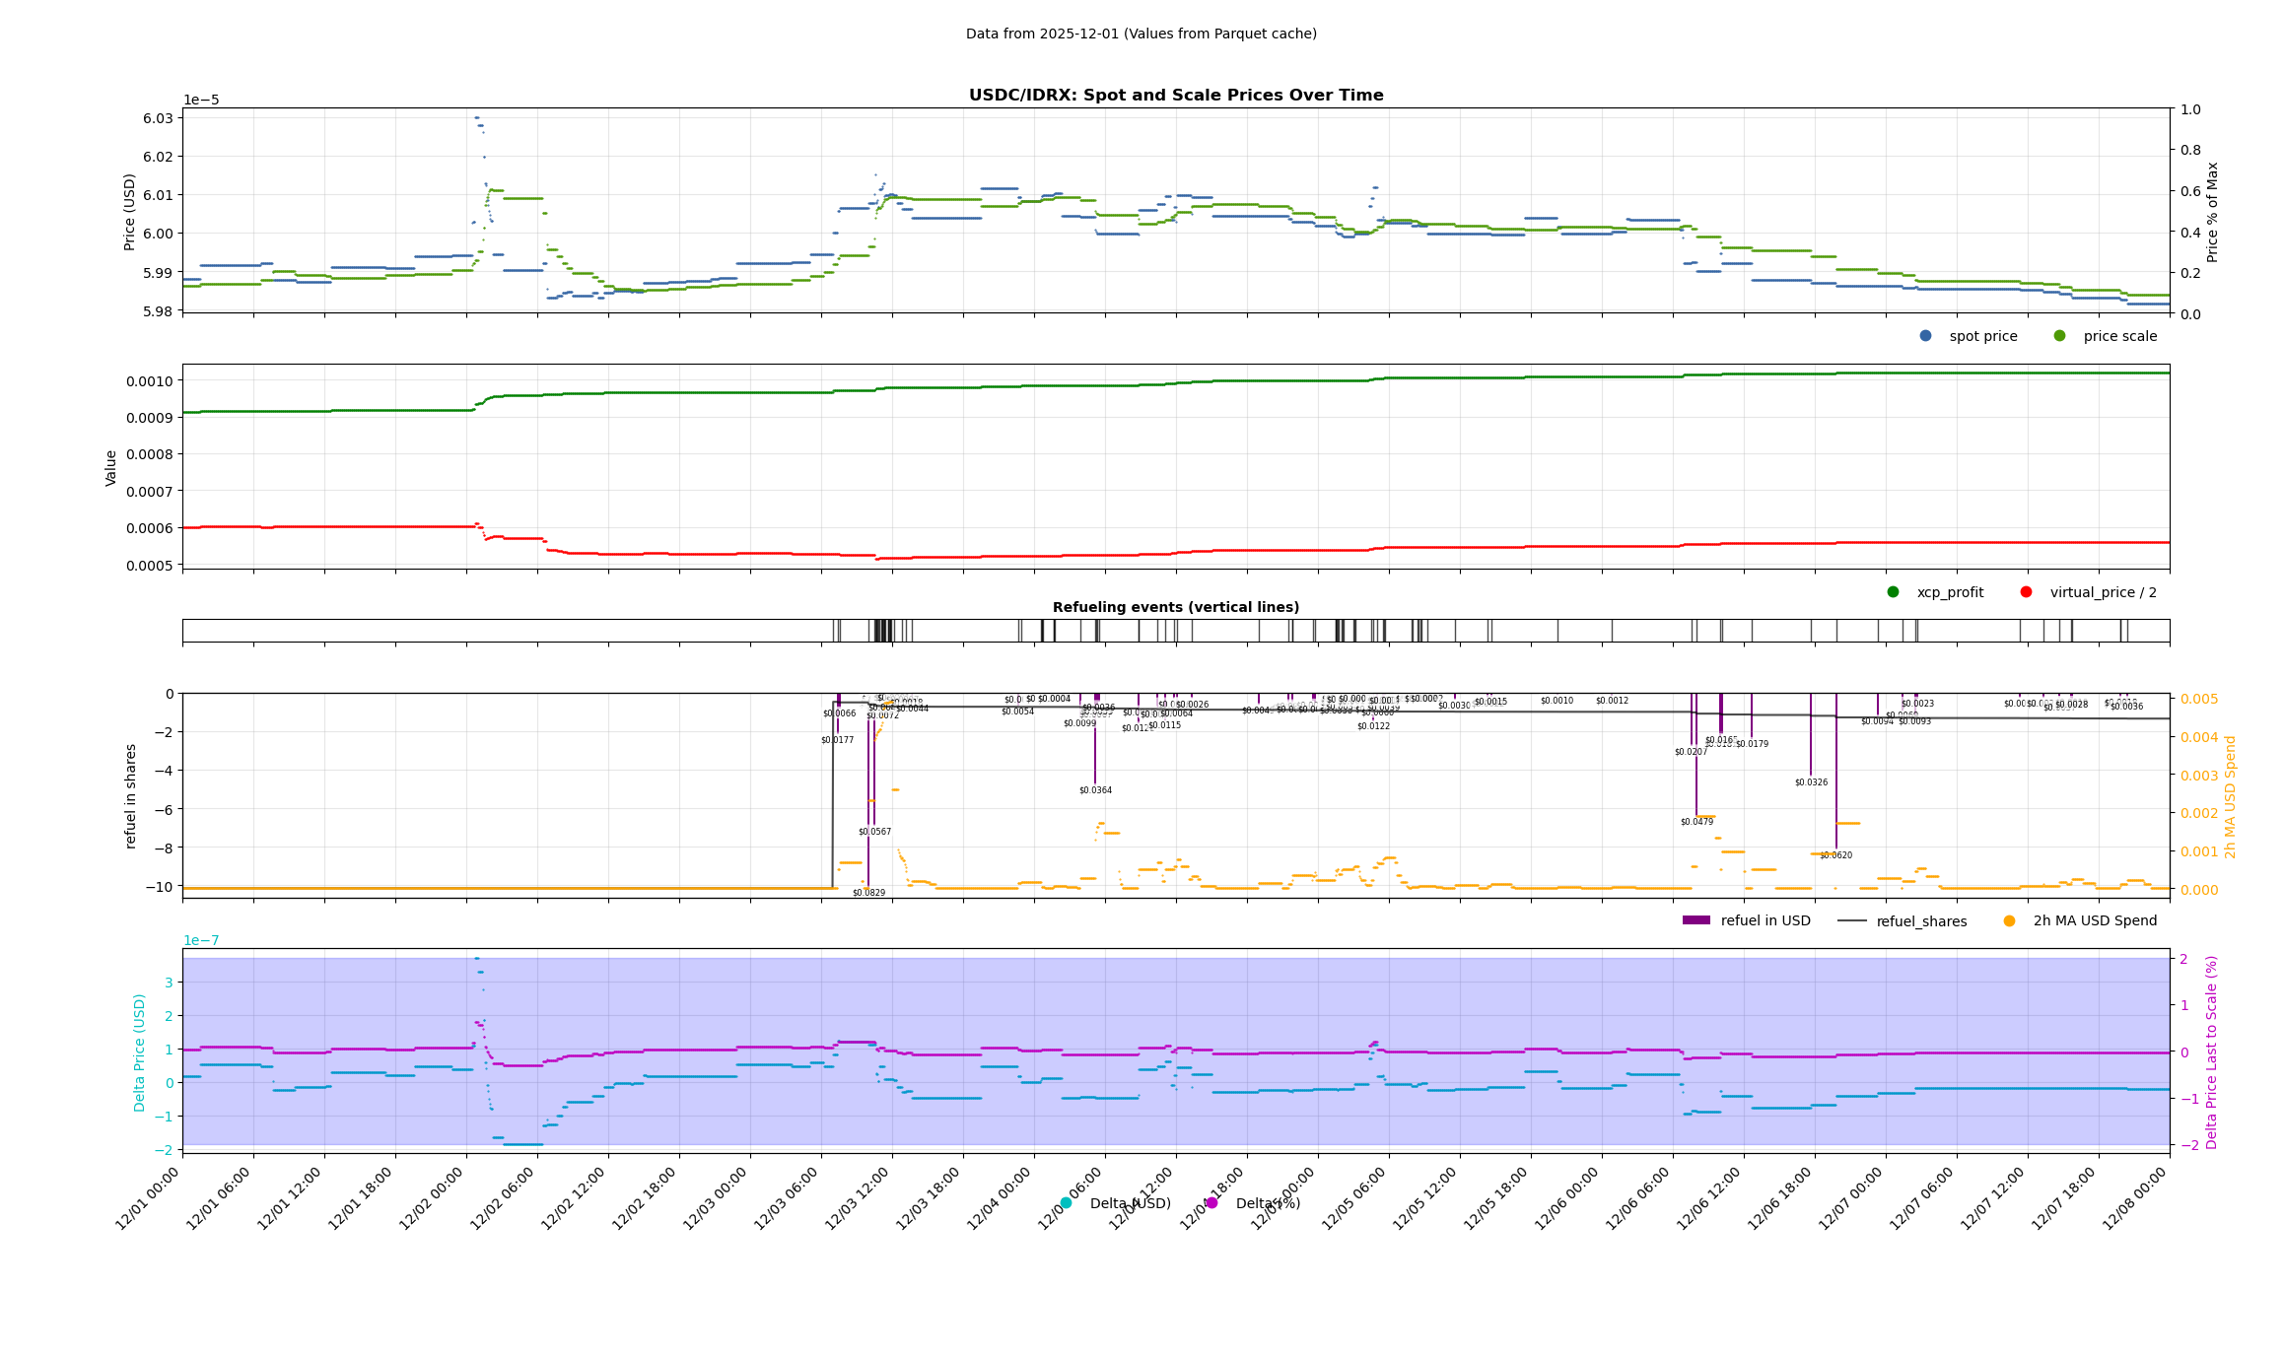Image resolution: width=2284 pixels, height=1357 pixels.
Task: Click the USDC/IDRX chart title
Action: (x=1175, y=96)
